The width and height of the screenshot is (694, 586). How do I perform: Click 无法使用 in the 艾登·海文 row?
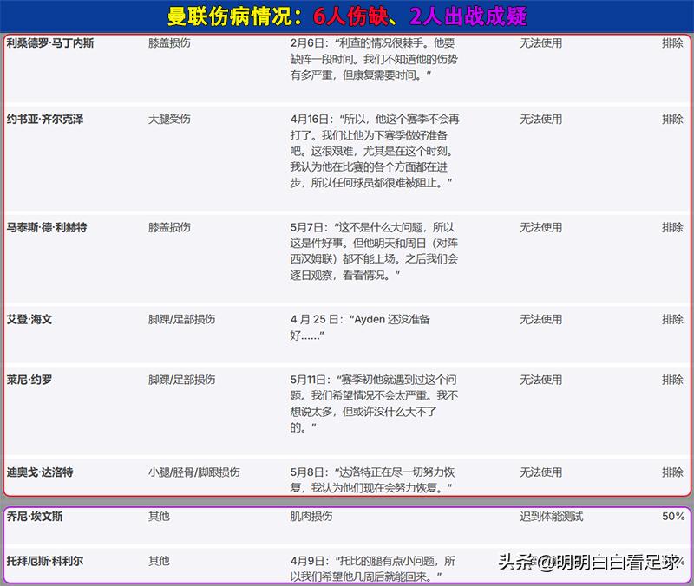(540, 319)
